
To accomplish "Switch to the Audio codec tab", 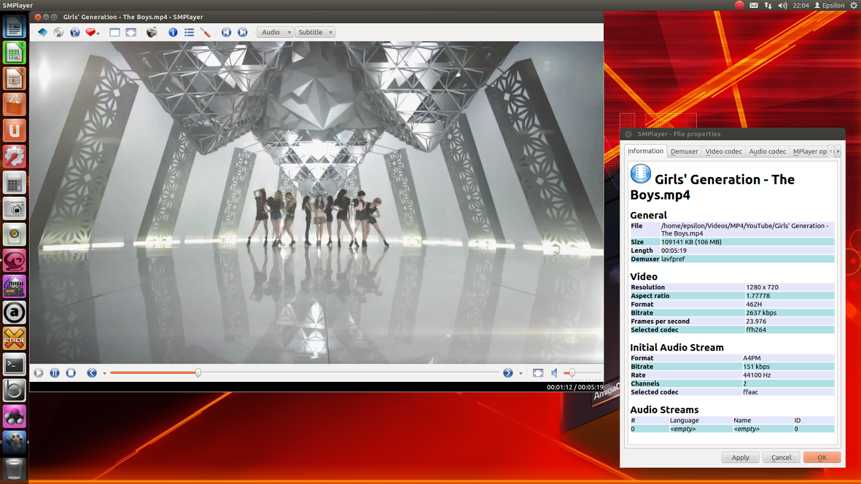I will pos(767,152).
